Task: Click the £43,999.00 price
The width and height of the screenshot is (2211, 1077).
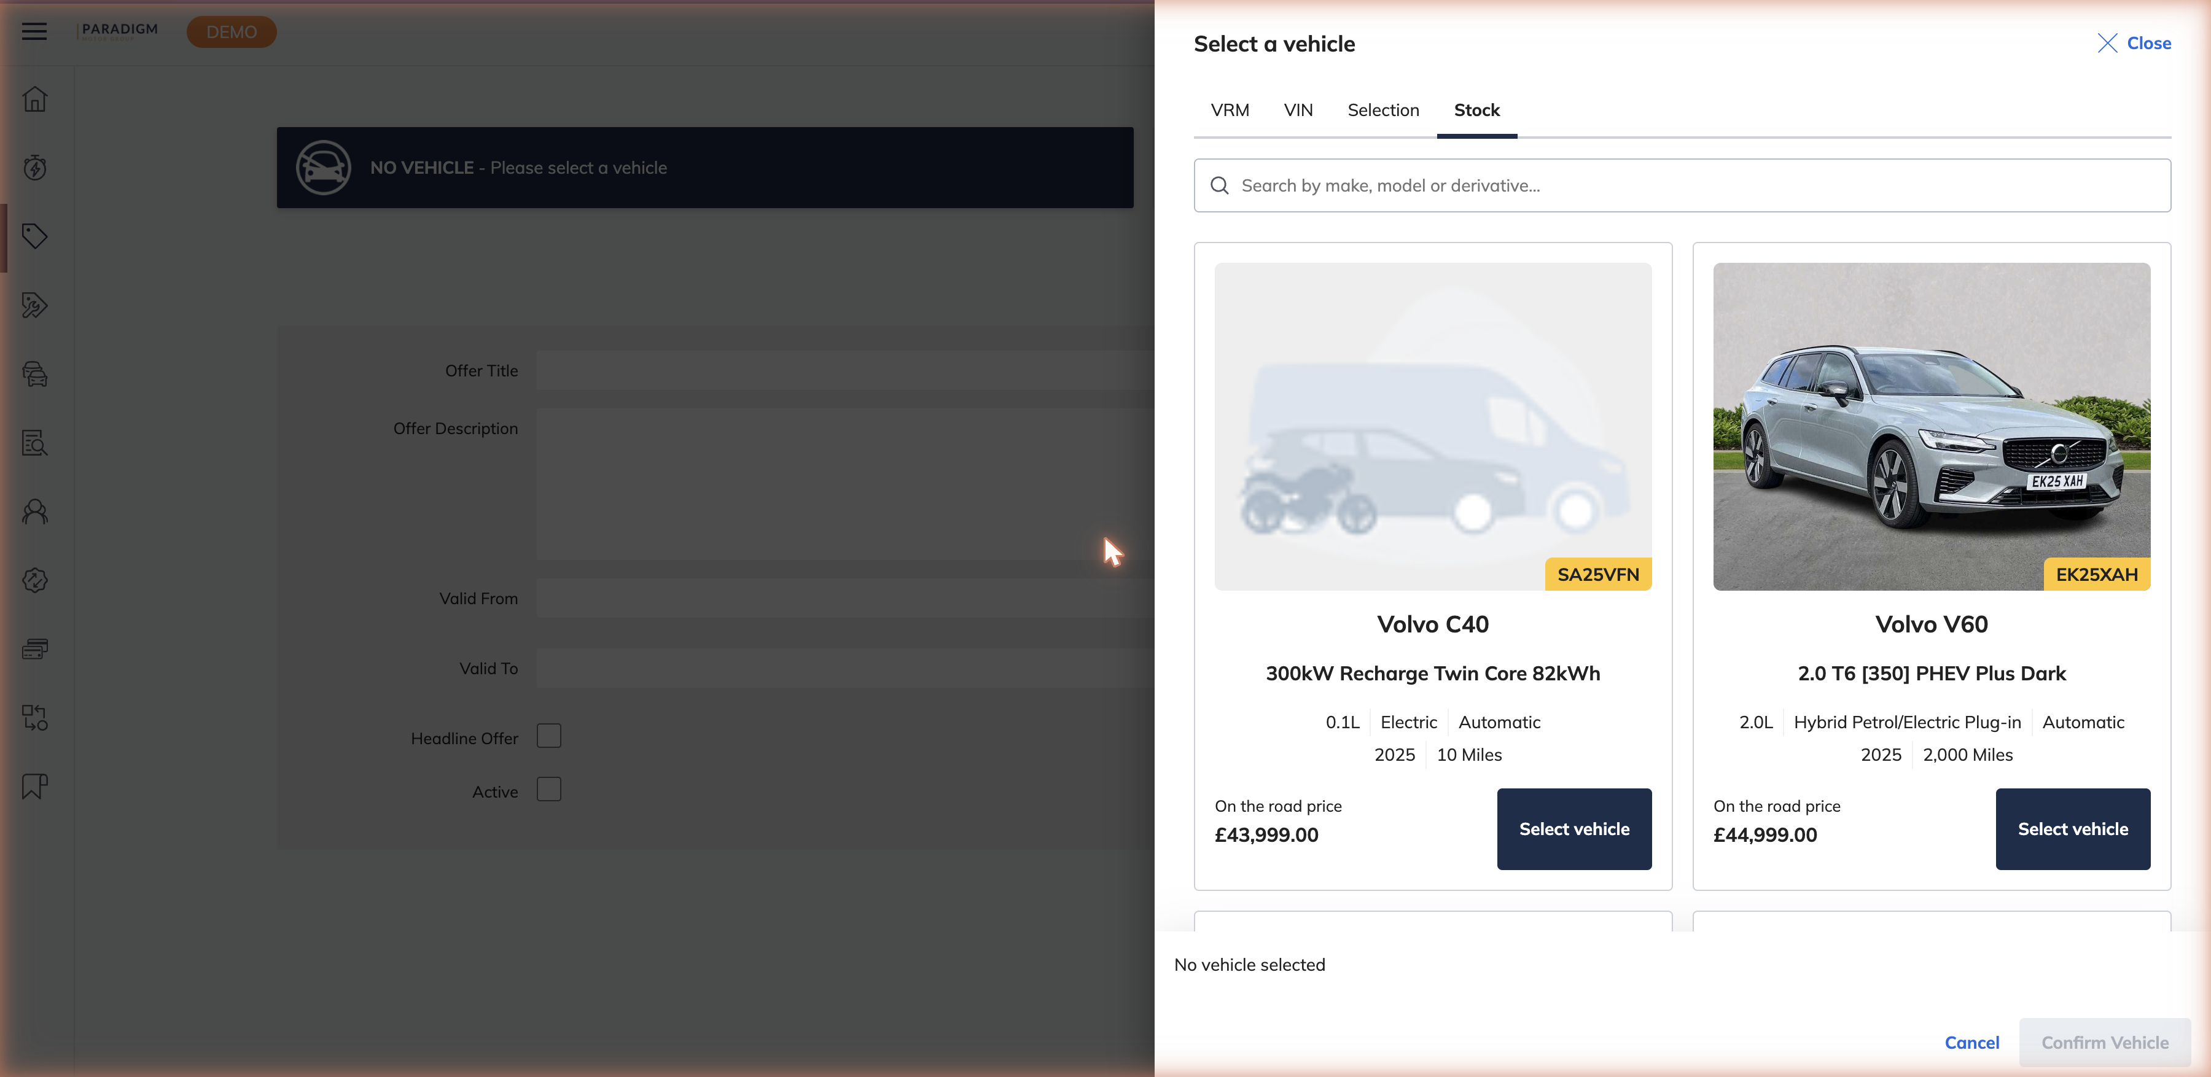Action: [x=1266, y=835]
